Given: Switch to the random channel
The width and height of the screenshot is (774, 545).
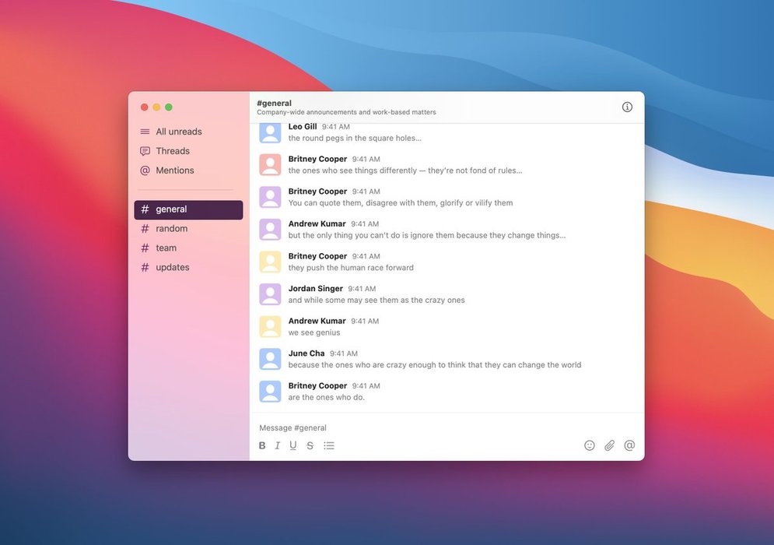Looking at the screenshot, I should coord(171,229).
